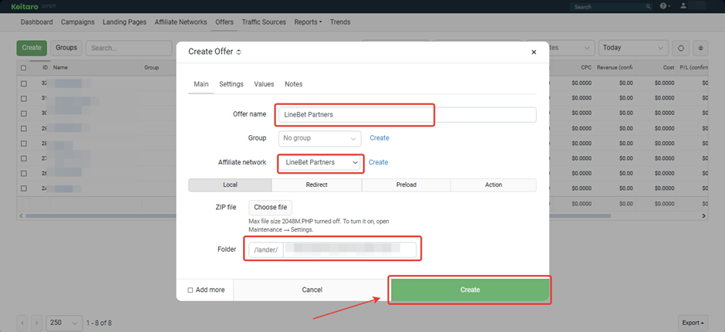
Task: Open the Group 'No group' dropdown
Action: [319, 138]
